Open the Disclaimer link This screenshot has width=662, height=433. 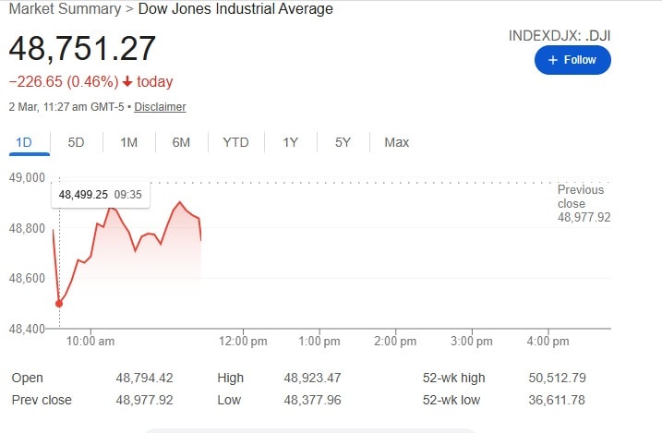(160, 107)
